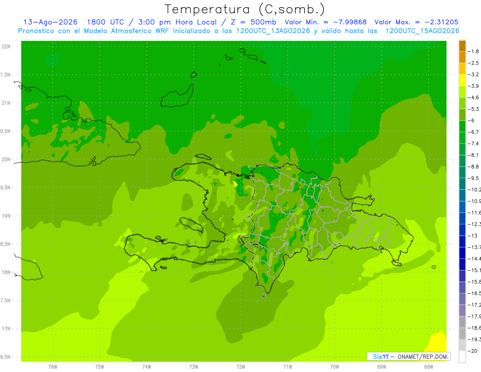Click the "1200UTC_15AGO2026" valid-until timestamp
Viewport: 481px width, 372px height.
(422, 31)
